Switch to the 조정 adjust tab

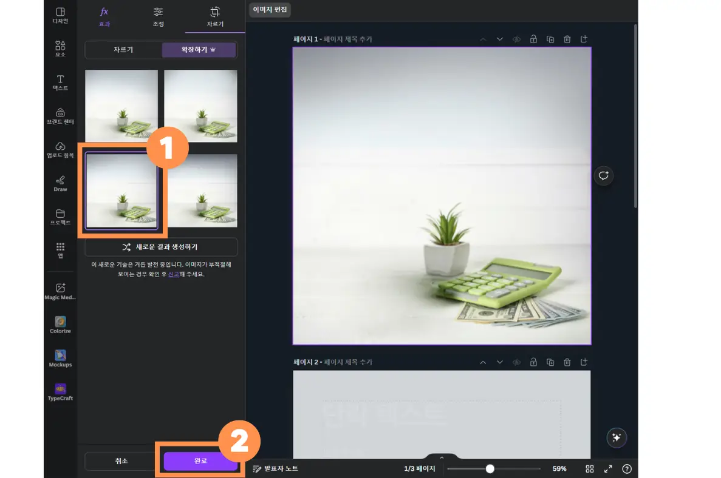(158, 16)
